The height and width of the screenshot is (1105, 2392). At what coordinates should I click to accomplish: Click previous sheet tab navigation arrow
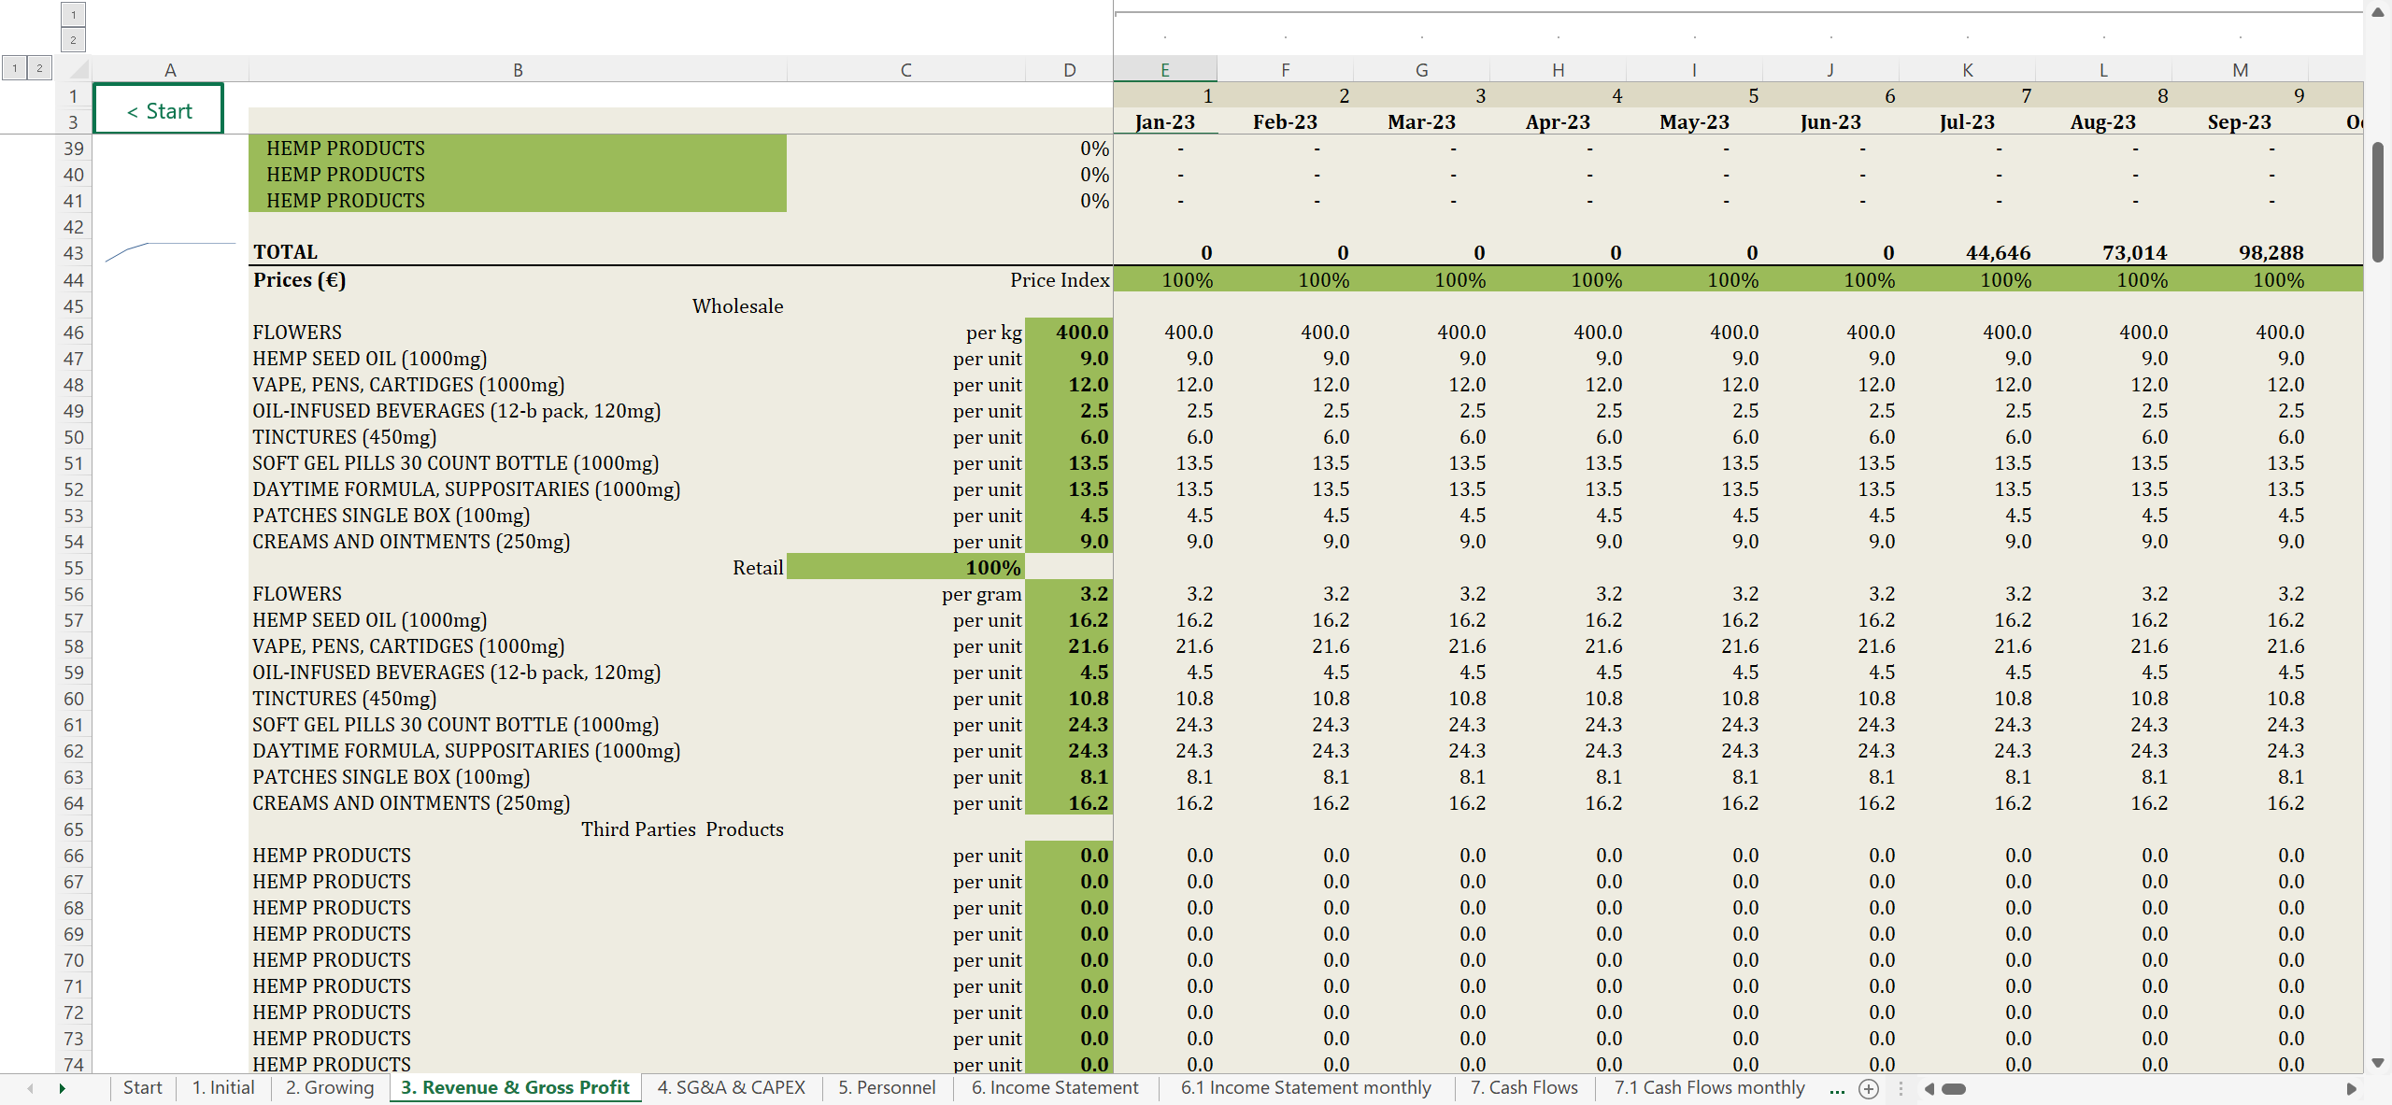pos(31,1088)
